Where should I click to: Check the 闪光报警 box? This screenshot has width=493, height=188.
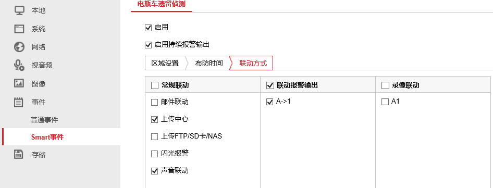point(154,154)
